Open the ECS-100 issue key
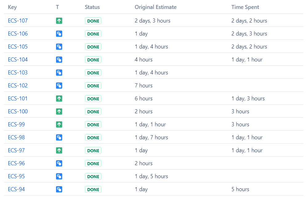The width and height of the screenshot is (307, 197). [x=18, y=111]
